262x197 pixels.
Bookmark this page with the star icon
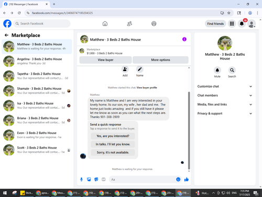click(x=229, y=13)
